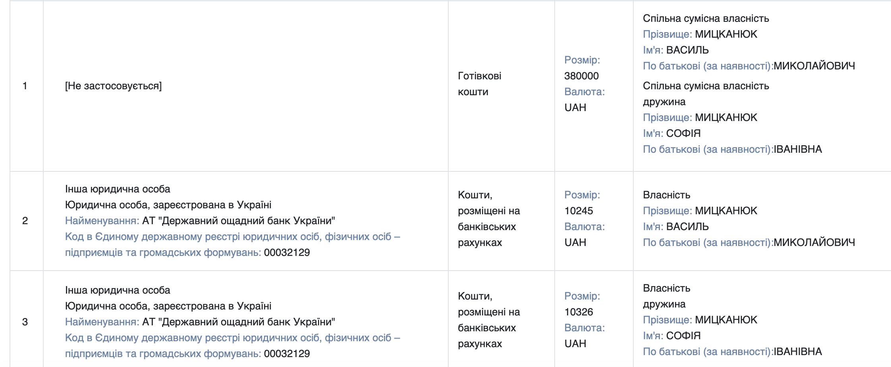The height and width of the screenshot is (367, 891).
Task: Click the Розмір label in row 3
Action: point(582,296)
